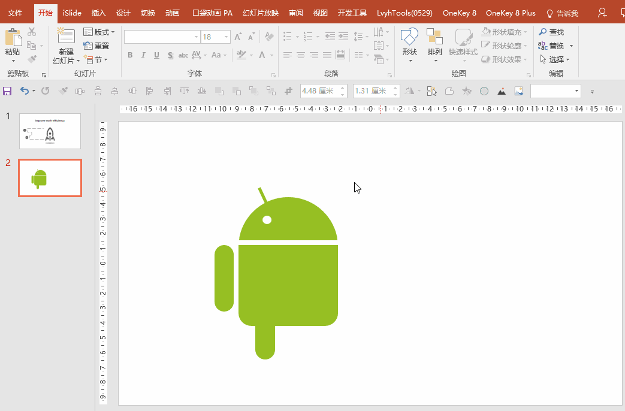The width and height of the screenshot is (625, 411).
Task: Open Shape Fill (形状填充) color menu
Action: click(504, 32)
